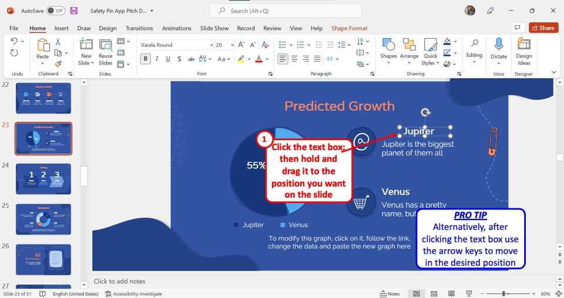The width and height of the screenshot is (564, 298).
Task: Toggle Italic formatting
Action: (x=157, y=59)
